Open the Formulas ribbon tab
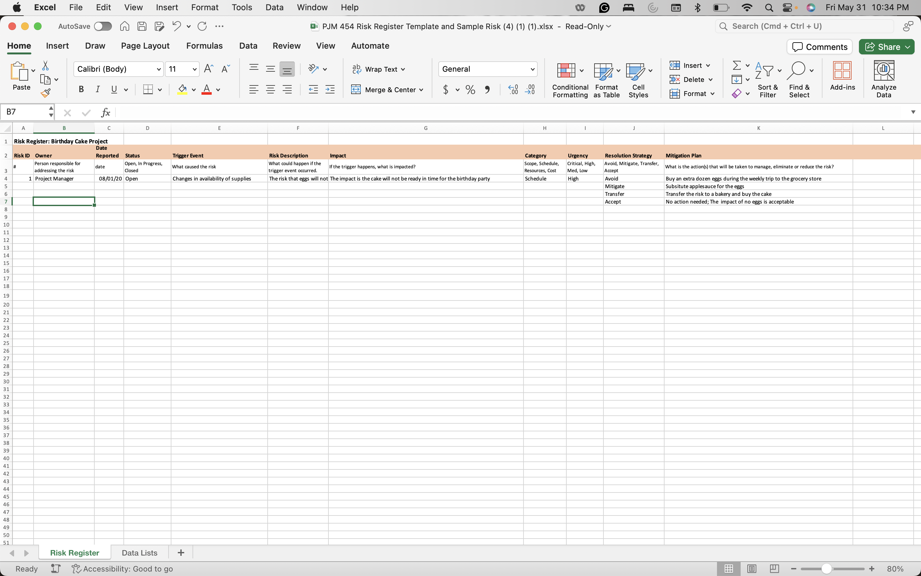Viewport: 921px width, 576px height. pos(204,46)
